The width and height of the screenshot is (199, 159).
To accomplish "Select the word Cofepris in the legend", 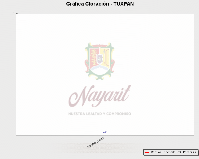I will click(x=189, y=152).
